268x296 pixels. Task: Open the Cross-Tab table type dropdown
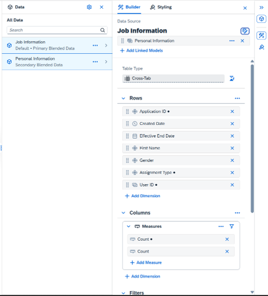coord(173,78)
